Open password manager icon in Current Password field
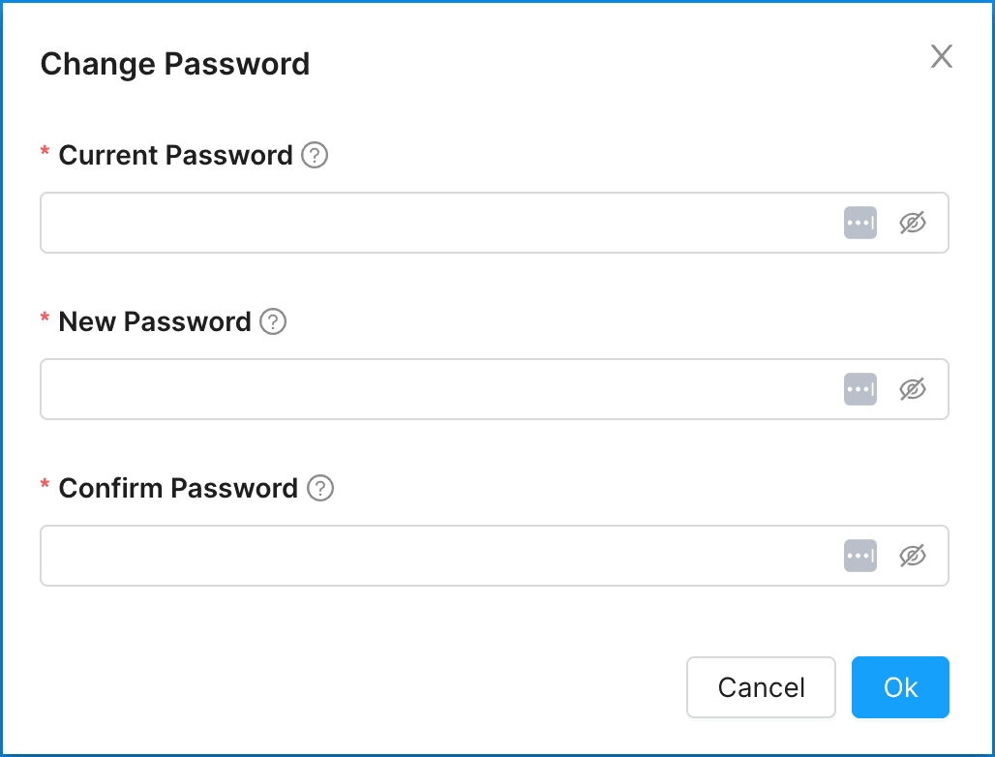995x757 pixels. coord(859,223)
